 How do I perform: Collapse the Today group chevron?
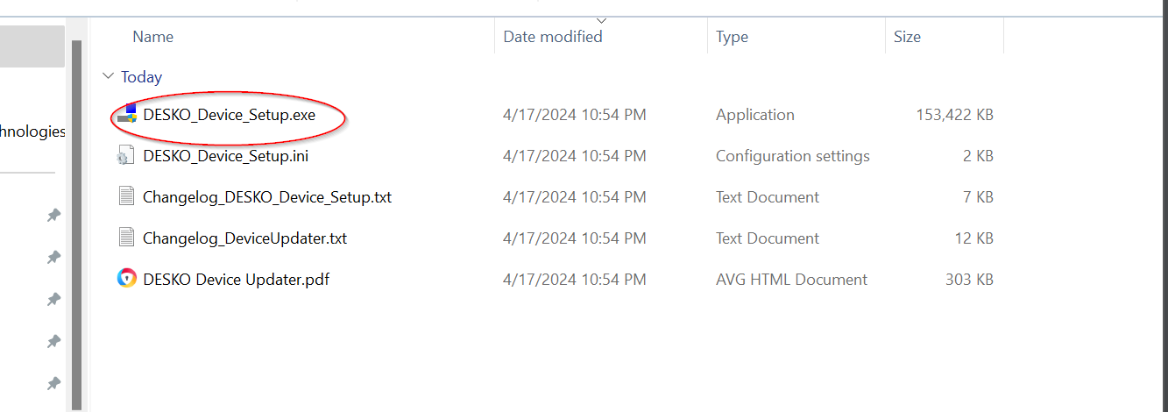pyautogui.click(x=108, y=76)
